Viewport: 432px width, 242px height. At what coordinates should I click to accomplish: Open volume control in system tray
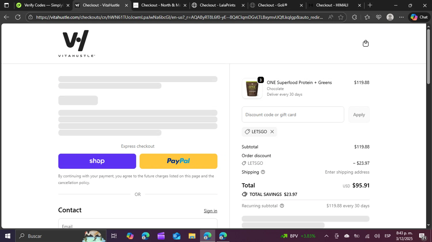pos(377,236)
